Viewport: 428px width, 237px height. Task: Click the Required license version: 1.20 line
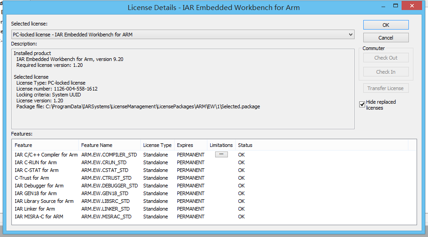(x=49, y=65)
